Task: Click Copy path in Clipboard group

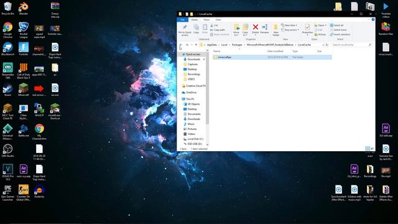Action: point(218,30)
